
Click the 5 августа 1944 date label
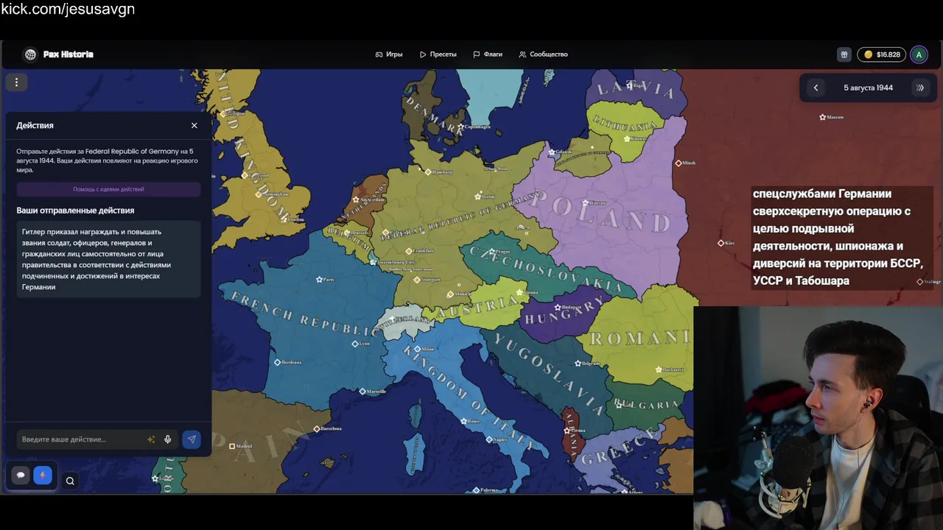click(868, 88)
